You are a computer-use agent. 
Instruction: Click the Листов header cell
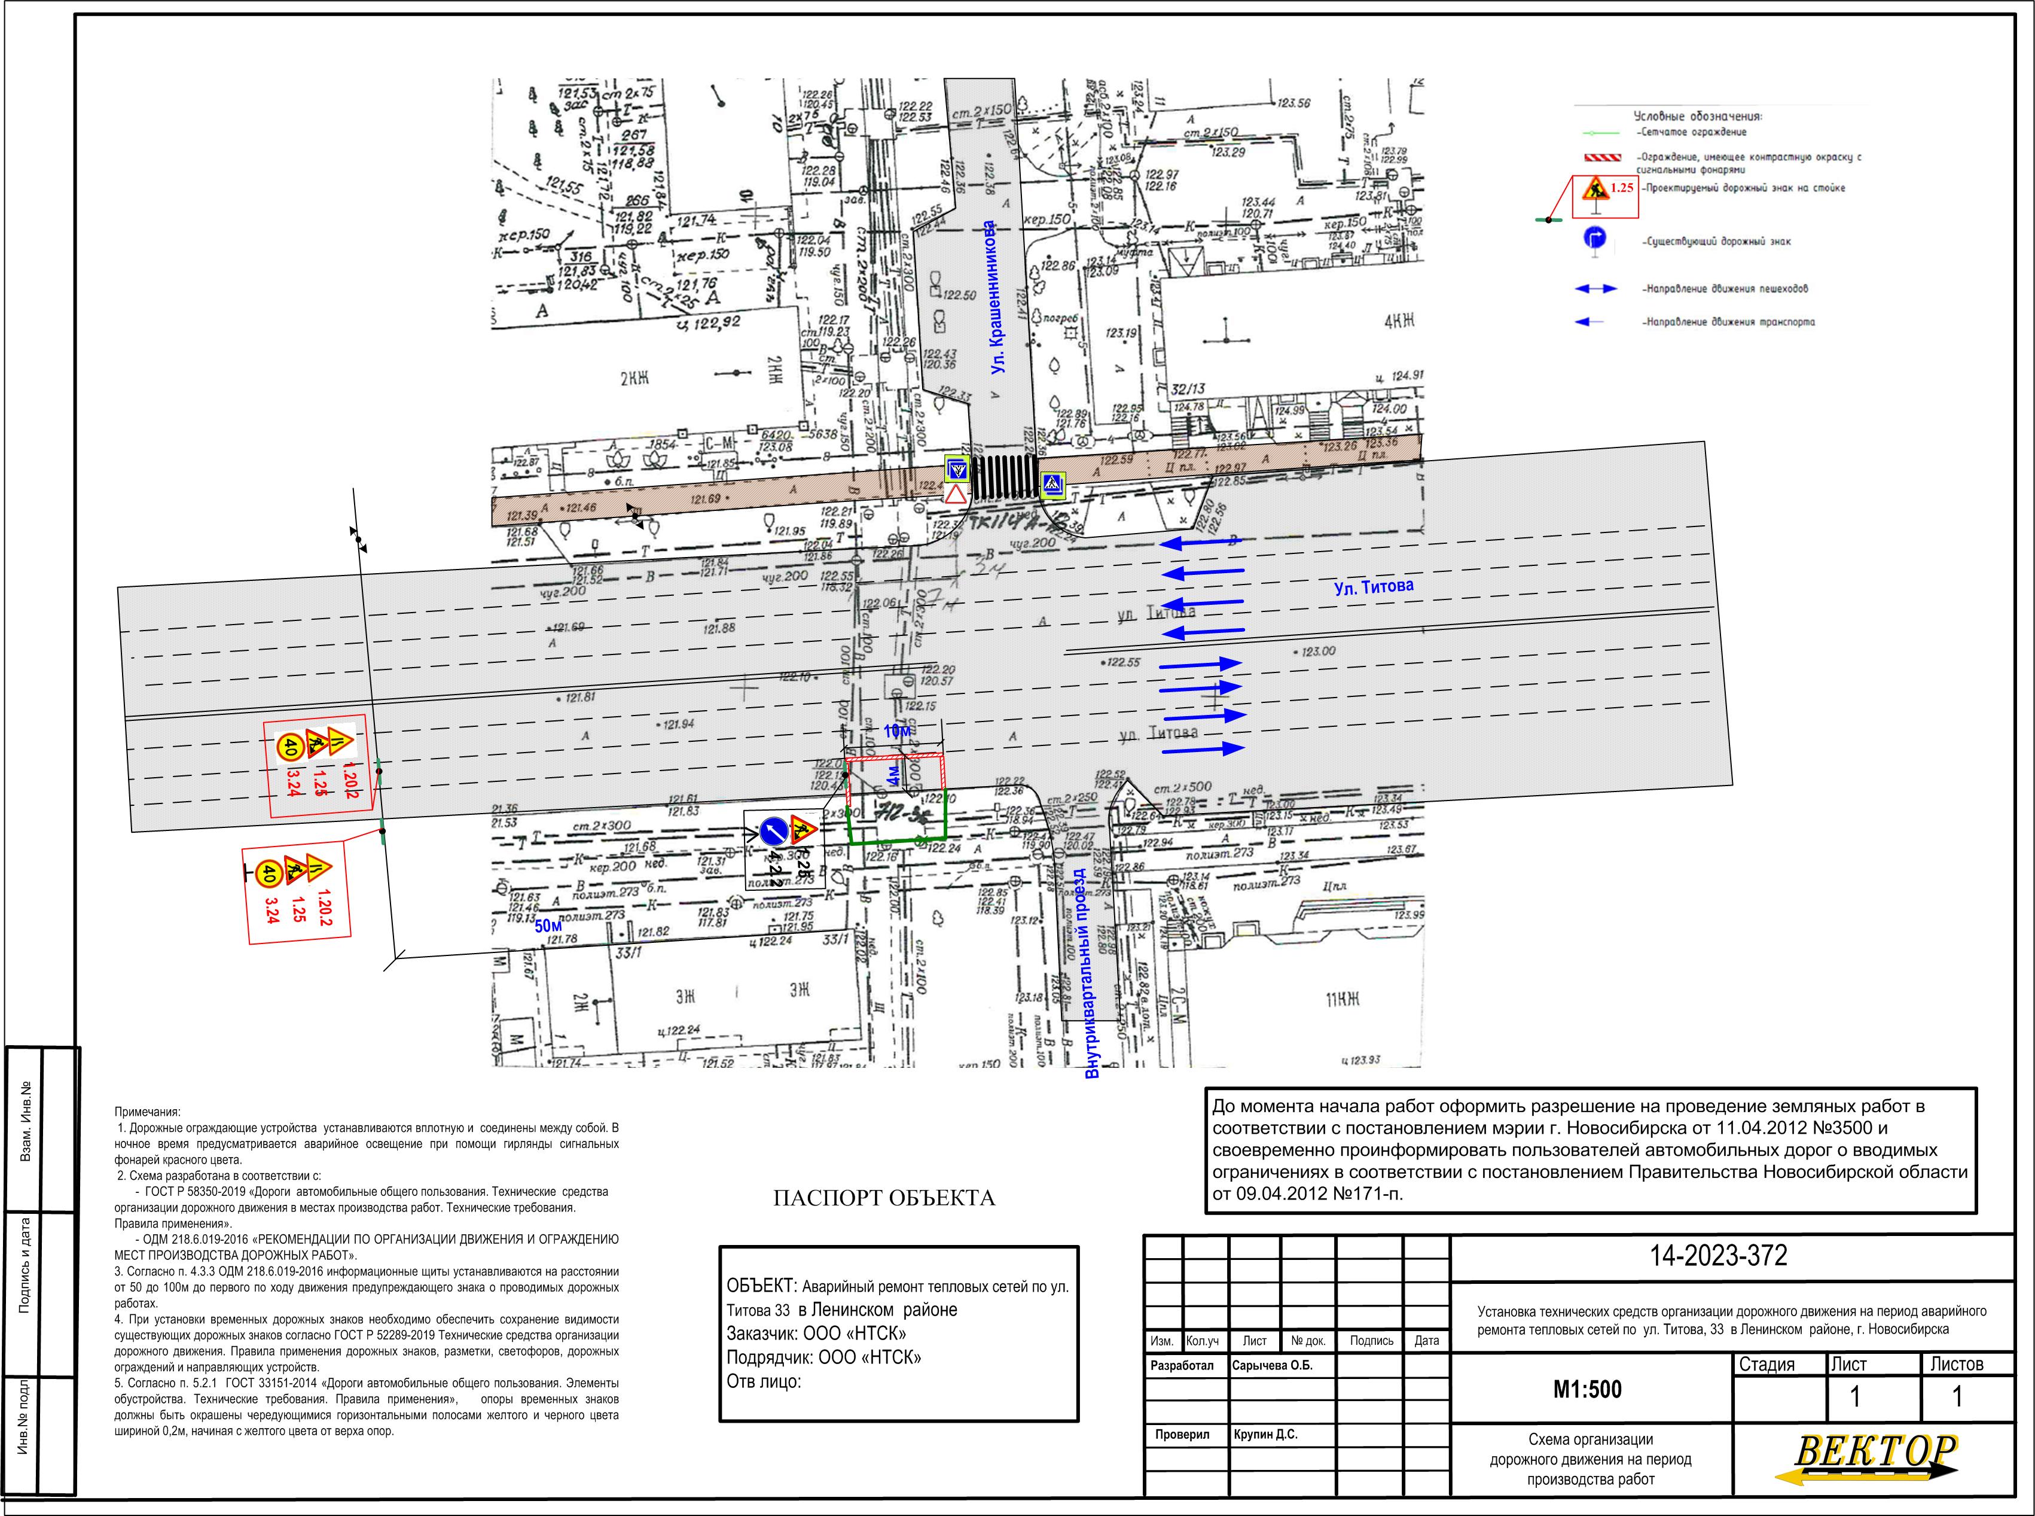[x=1967, y=1363]
